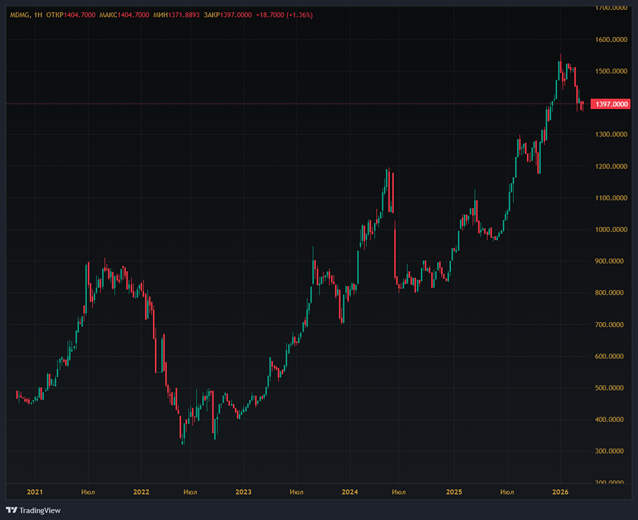Click the 1300.0000 price axis label
The image size is (638, 520).
tap(611, 134)
